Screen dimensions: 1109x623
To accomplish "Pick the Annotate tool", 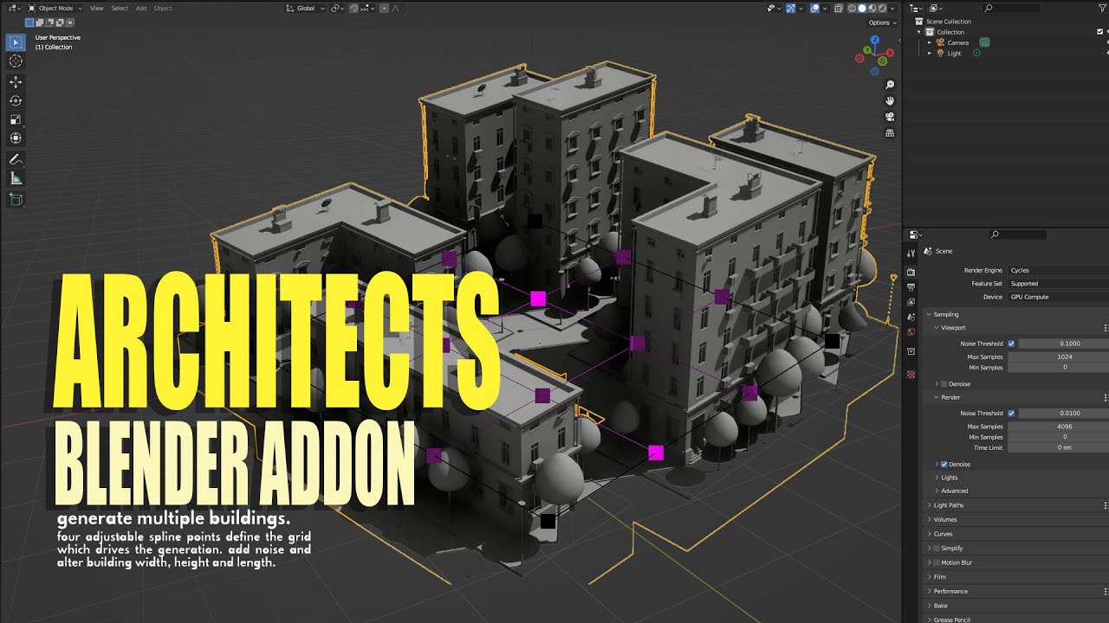I will tap(16, 159).
